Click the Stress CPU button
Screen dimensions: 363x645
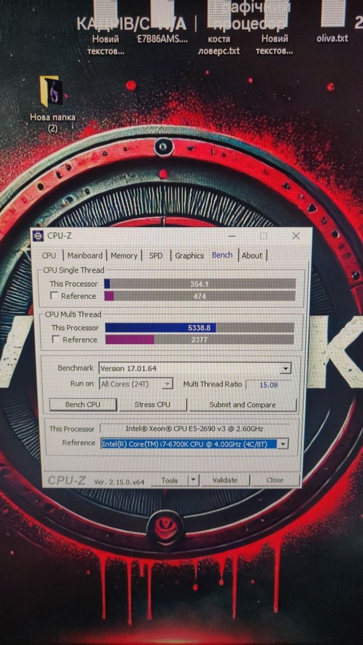click(152, 404)
